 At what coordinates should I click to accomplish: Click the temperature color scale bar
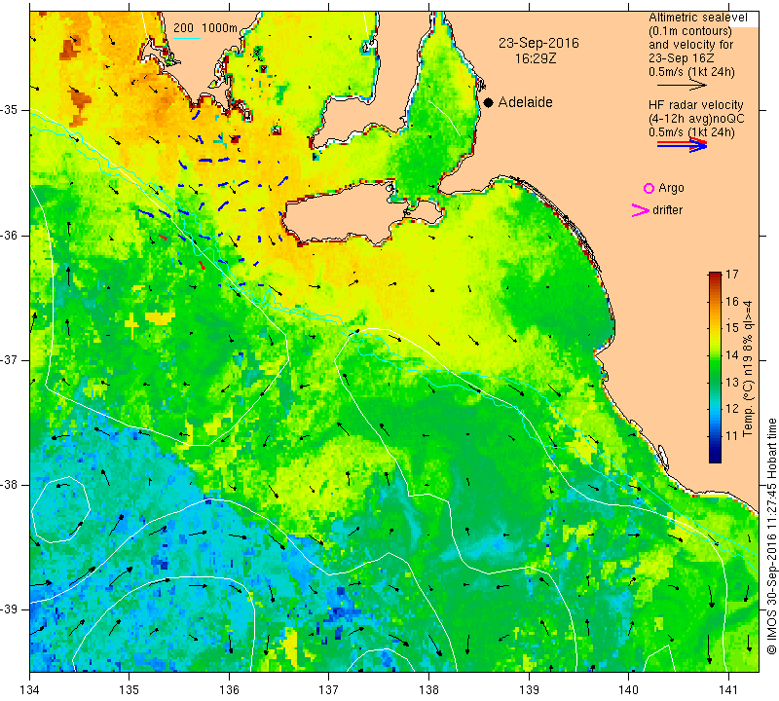point(715,367)
